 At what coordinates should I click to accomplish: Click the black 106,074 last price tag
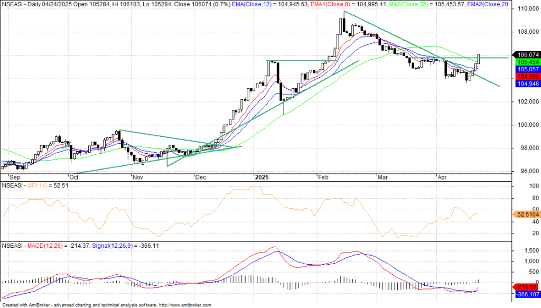(x=528, y=54)
